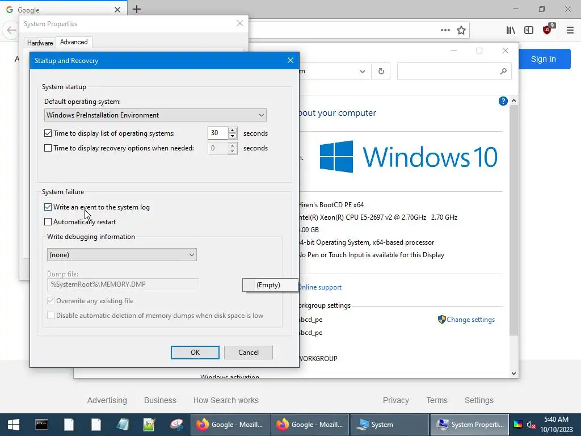Select the Hardware tab in System Properties
Screen dimensions: 581x436
pos(40,43)
